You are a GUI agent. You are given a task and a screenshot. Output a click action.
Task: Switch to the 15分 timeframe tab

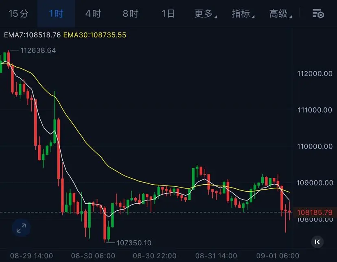[x=18, y=13]
